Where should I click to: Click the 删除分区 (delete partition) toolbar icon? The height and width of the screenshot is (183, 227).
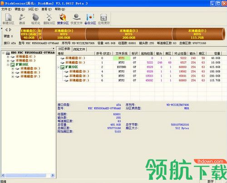pyautogui.click(x=49, y=19)
